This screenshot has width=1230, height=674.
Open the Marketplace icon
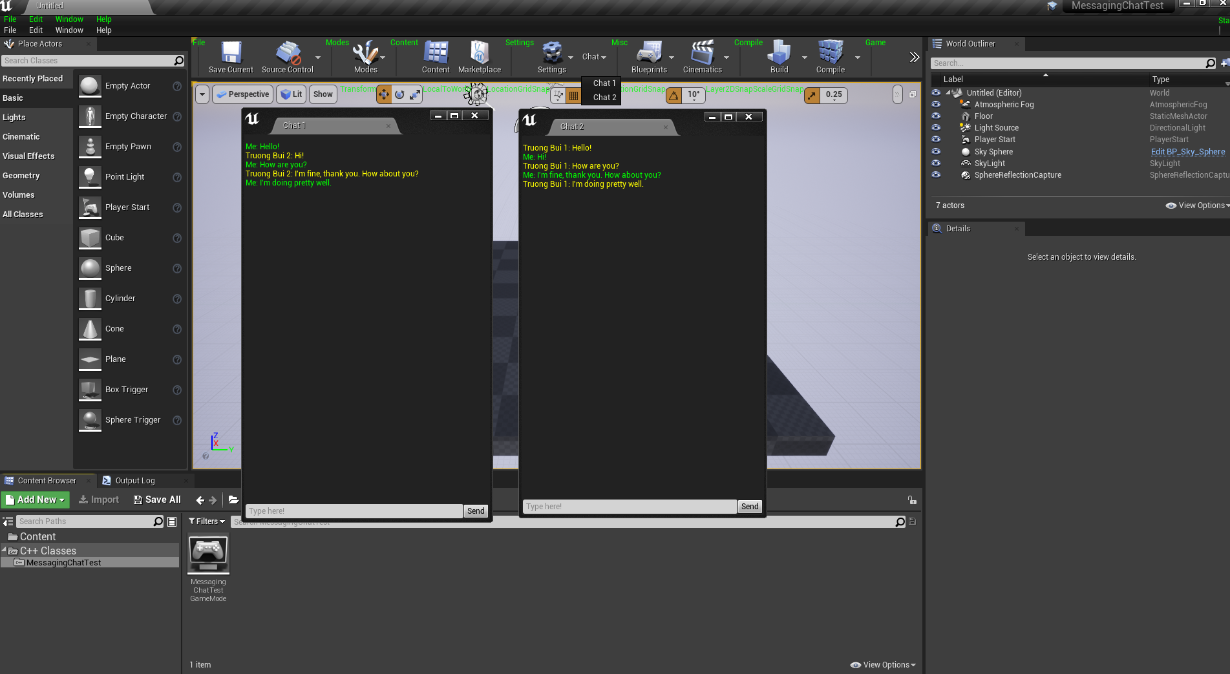[479, 53]
